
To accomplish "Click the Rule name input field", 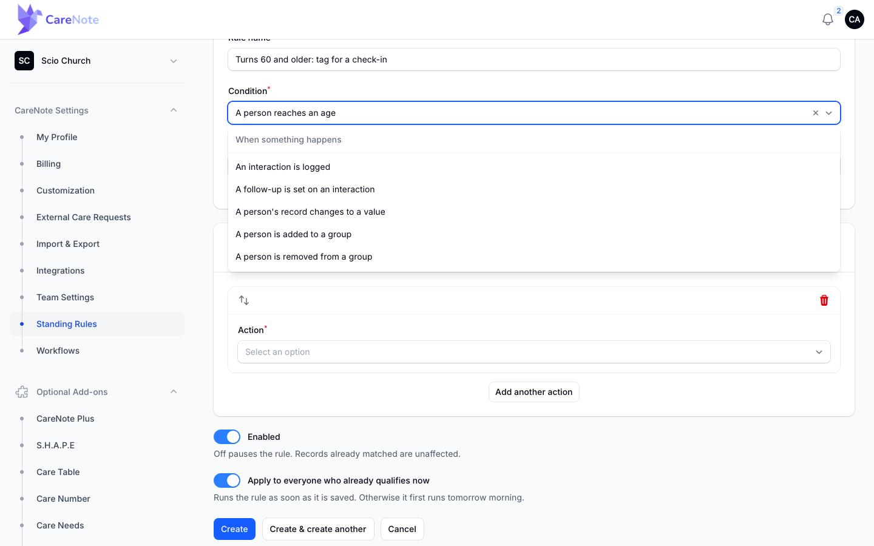I will point(534,59).
